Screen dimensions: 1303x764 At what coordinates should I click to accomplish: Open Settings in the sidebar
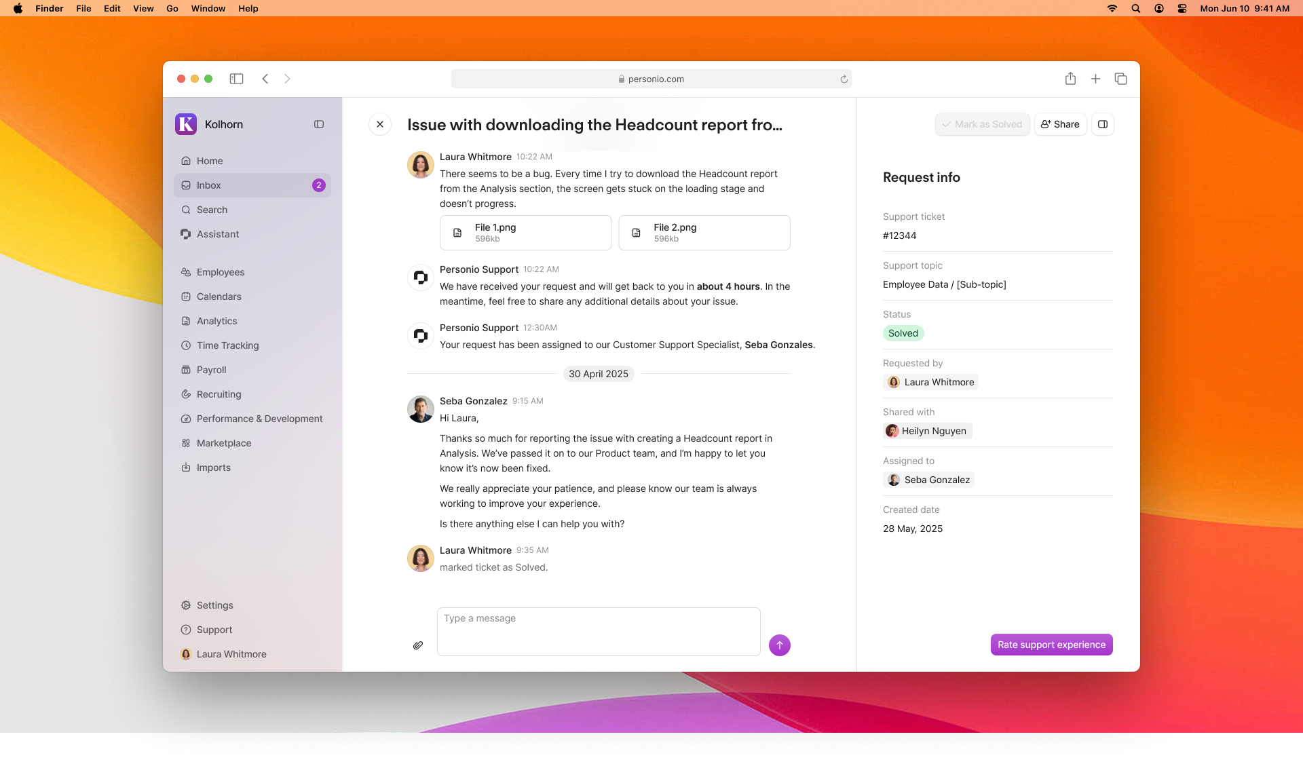(214, 605)
